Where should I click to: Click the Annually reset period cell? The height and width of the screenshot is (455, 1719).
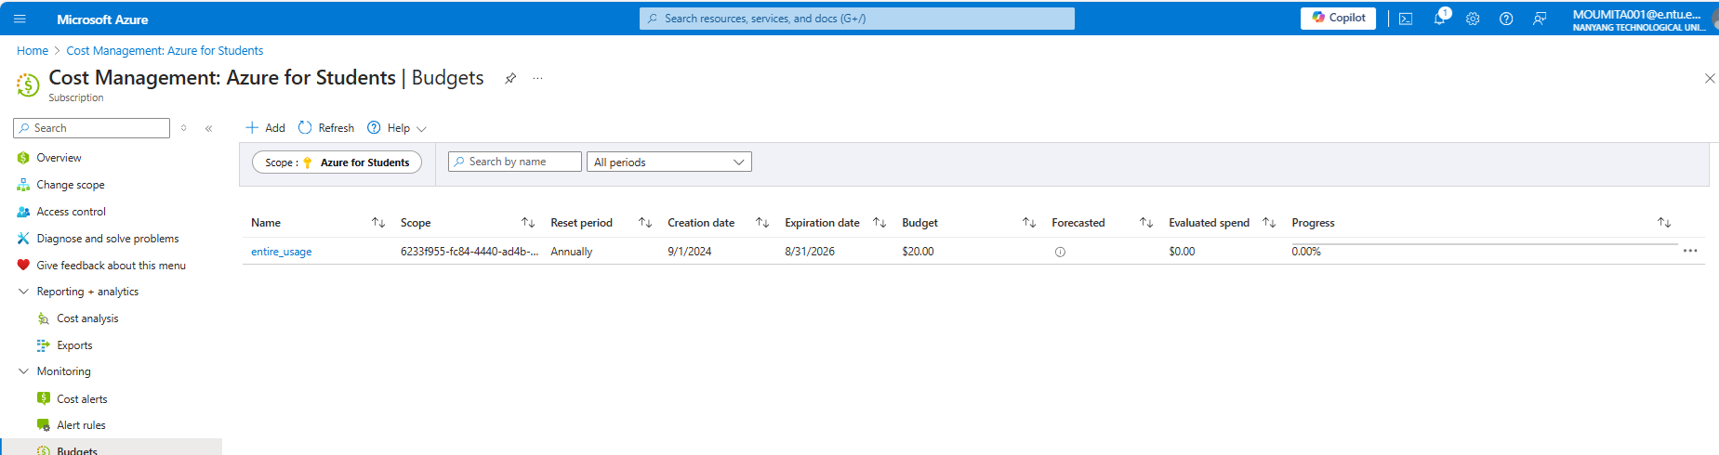coord(571,252)
